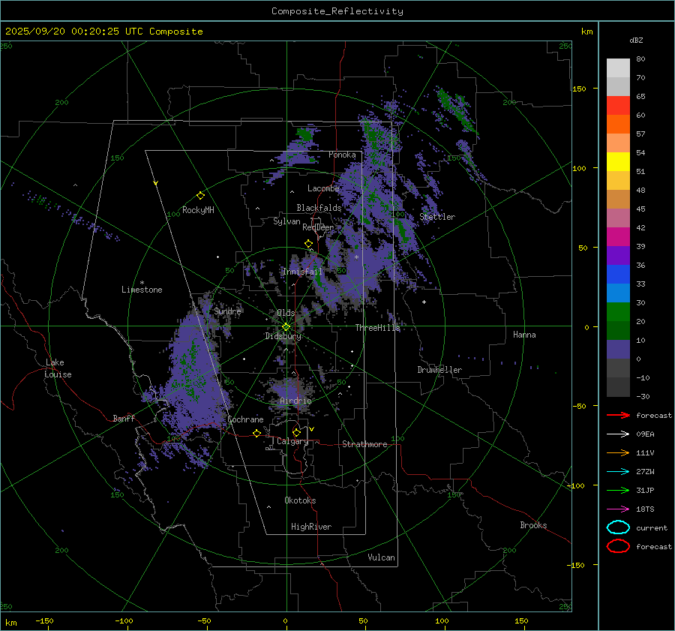This screenshot has width=675, height=631.
Task: Click the Lake Louise label on map
Action: (58, 368)
